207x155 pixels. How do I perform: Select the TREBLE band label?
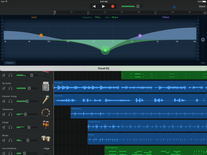click(x=166, y=17)
